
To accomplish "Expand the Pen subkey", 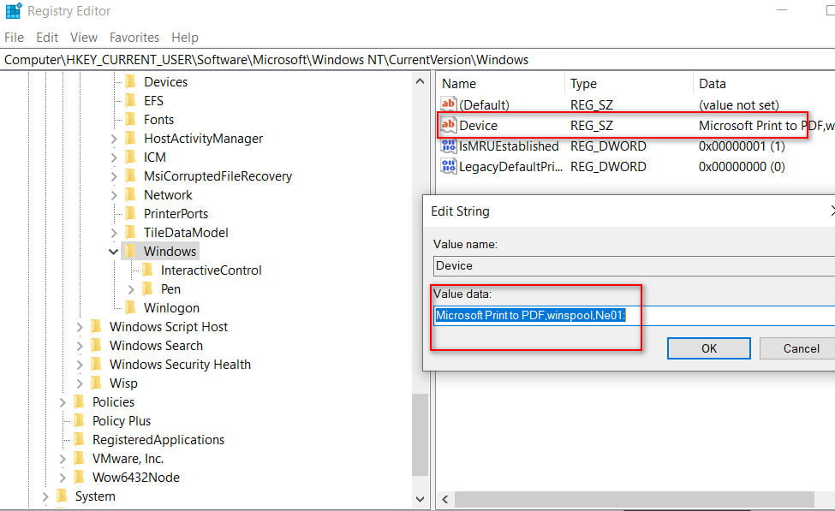I will pyautogui.click(x=131, y=289).
